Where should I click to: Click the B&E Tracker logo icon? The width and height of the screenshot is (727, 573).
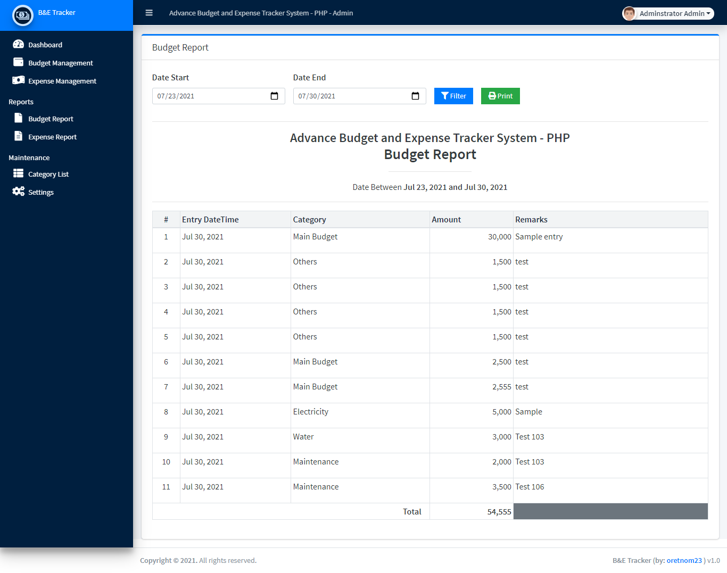click(23, 15)
